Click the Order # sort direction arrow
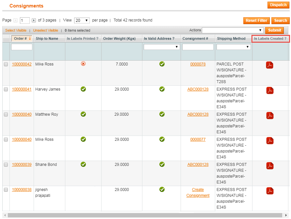 click(x=30, y=38)
